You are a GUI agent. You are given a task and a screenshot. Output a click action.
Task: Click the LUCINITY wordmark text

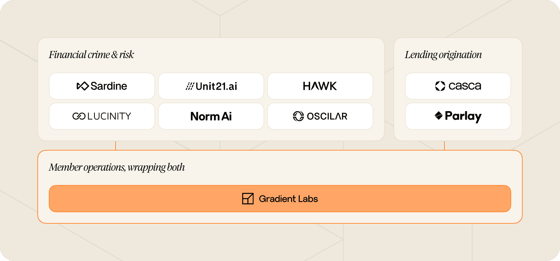pyautogui.click(x=109, y=116)
